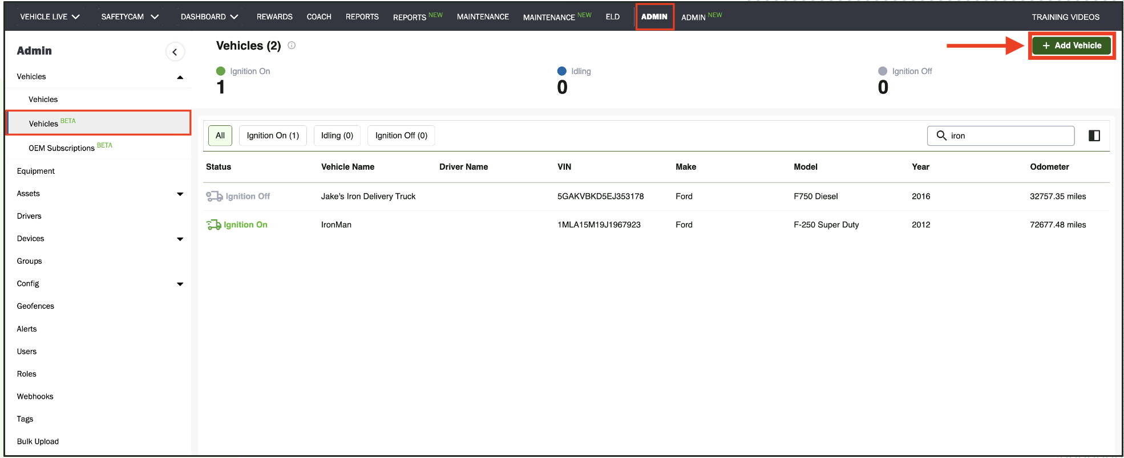1124x458 pixels.
Task: Click the grey Ignition Off status dot
Action: tap(883, 71)
